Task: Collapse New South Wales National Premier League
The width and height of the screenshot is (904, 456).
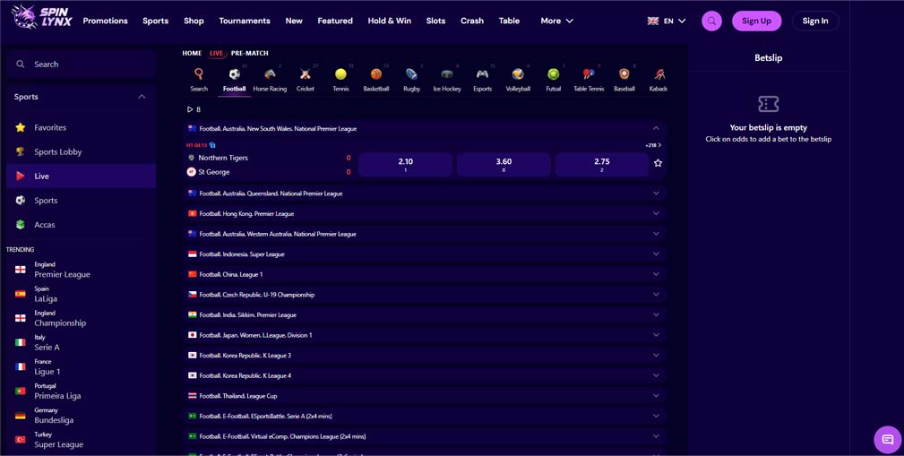Action: point(656,128)
